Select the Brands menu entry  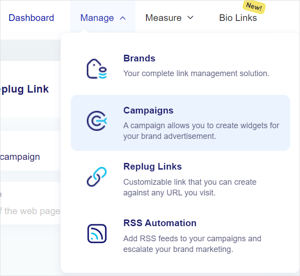tap(180, 66)
